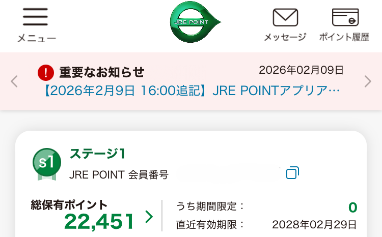The width and height of the screenshot is (382, 237).
Task: Tap the S1 stage badge icon
Action: [47, 164]
